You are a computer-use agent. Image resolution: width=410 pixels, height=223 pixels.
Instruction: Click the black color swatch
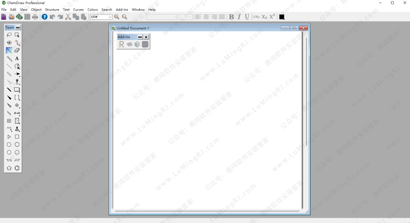282,17
